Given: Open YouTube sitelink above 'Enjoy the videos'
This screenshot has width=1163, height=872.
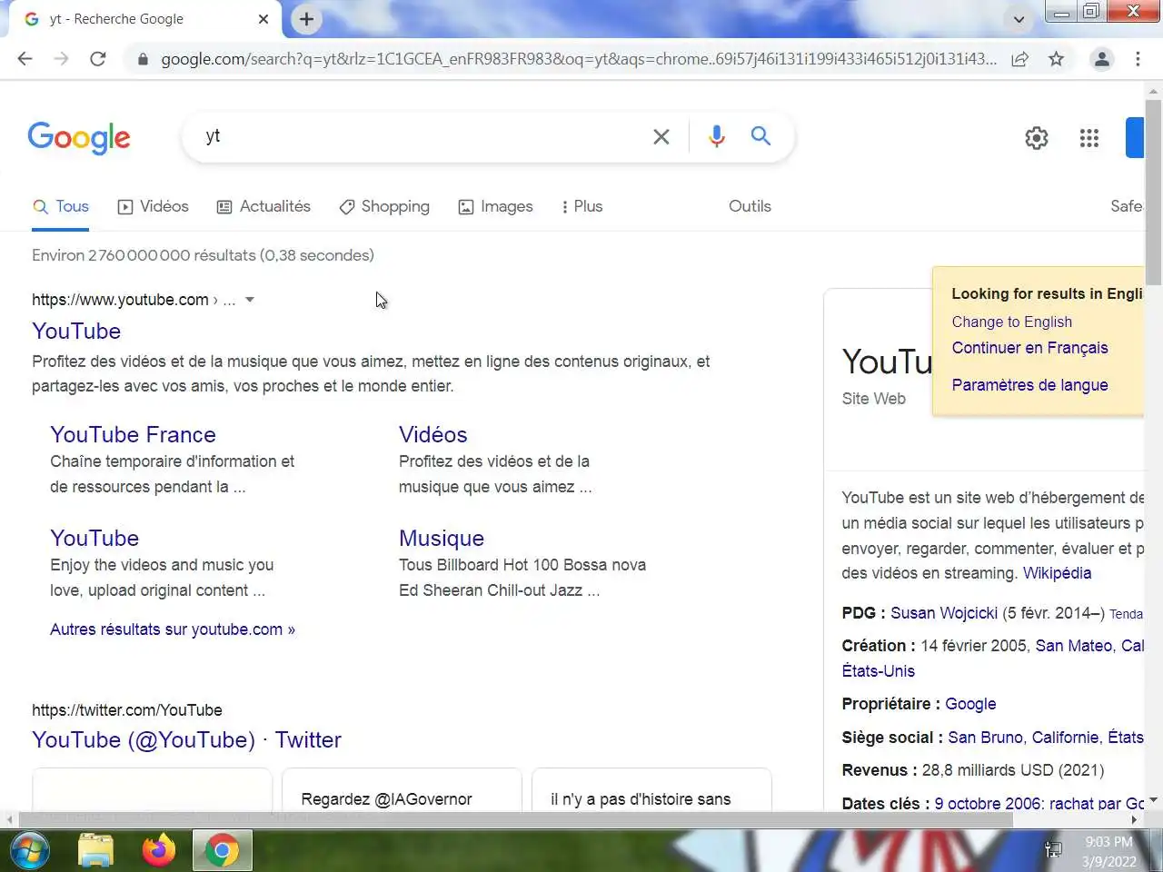Looking at the screenshot, I should (x=94, y=539).
